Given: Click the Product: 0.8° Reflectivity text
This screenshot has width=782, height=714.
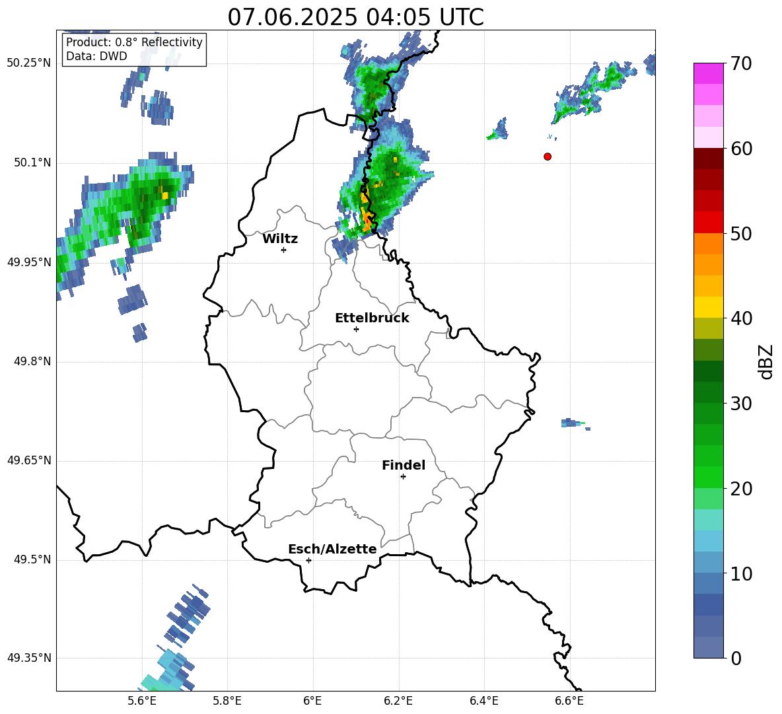Looking at the screenshot, I should click(x=134, y=42).
